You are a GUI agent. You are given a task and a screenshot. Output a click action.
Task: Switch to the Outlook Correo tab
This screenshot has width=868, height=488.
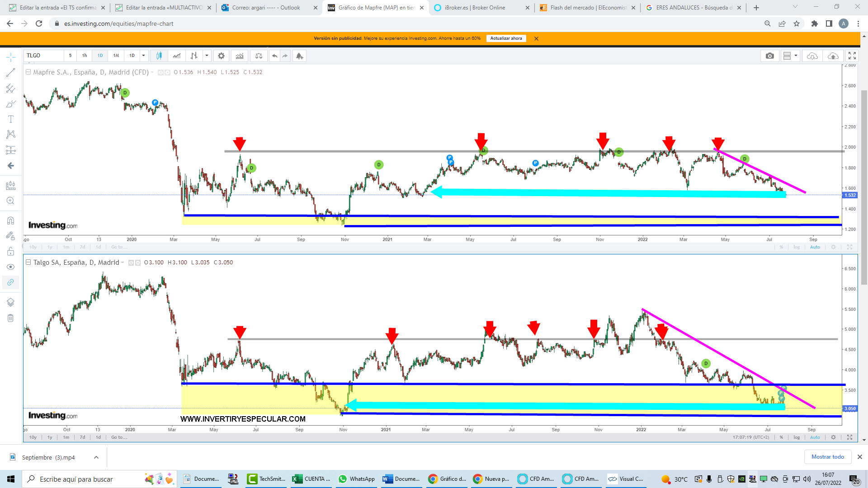point(266,8)
